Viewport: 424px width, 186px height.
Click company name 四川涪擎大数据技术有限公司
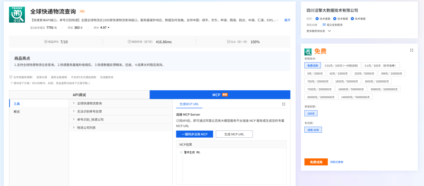332,10
